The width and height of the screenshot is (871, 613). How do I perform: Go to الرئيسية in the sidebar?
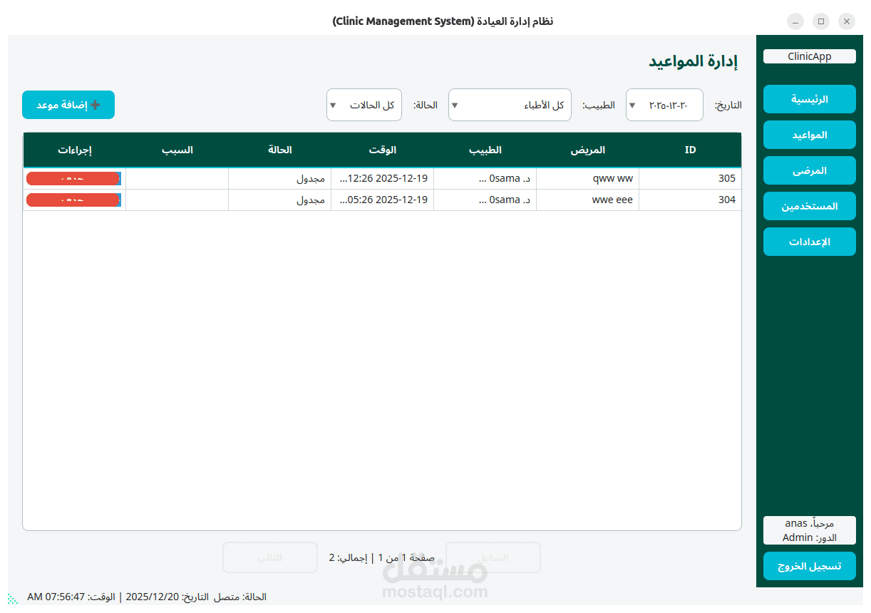point(809,98)
